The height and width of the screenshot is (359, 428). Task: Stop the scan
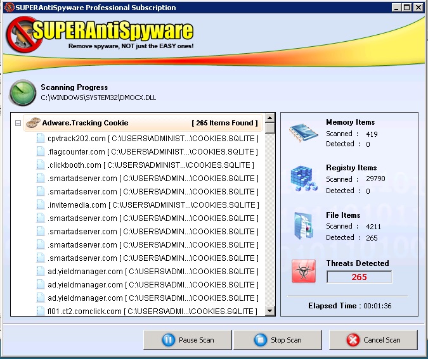[x=278, y=340]
